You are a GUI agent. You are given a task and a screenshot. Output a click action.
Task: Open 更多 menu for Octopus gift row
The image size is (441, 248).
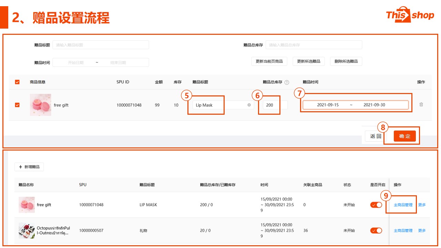[x=422, y=230]
